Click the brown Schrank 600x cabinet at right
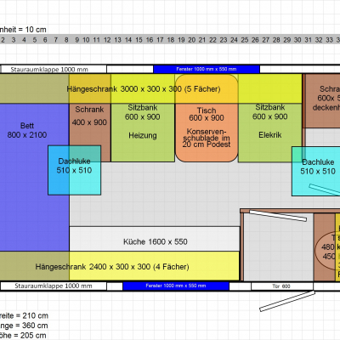 tap(322, 101)
